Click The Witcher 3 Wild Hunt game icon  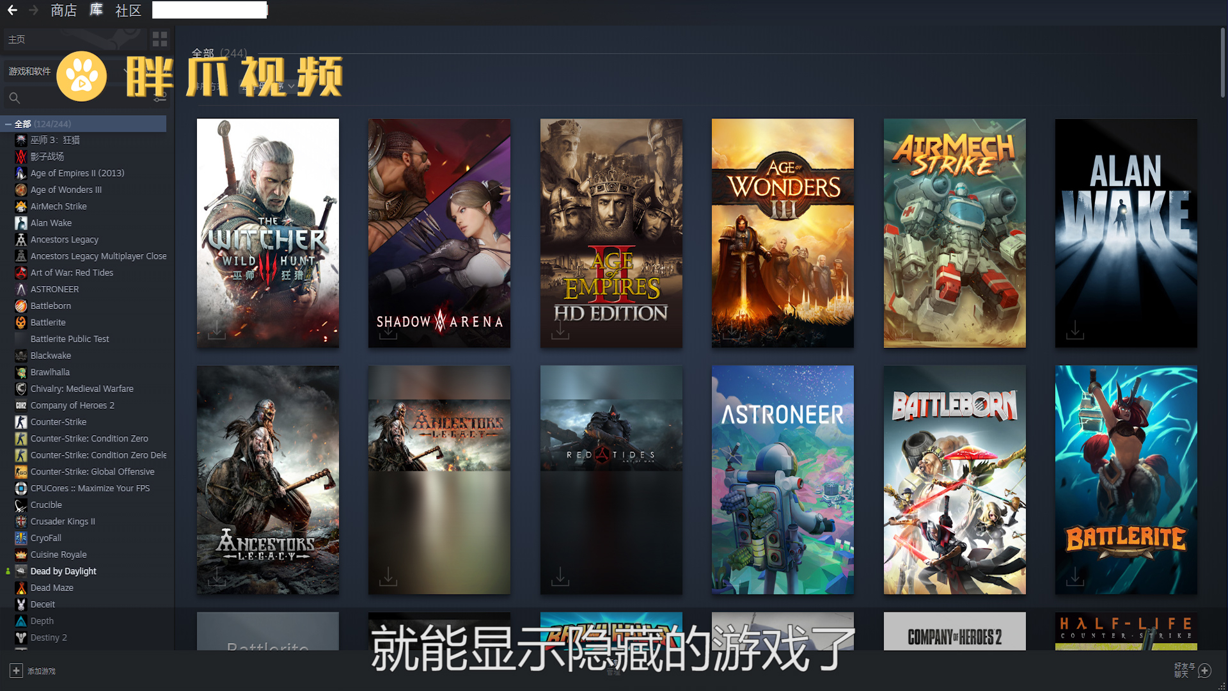(x=267, y=233)
